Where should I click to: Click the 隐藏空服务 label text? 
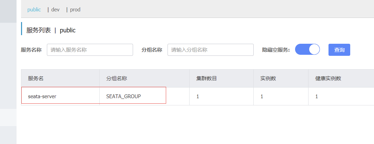(x=276, y=50)
